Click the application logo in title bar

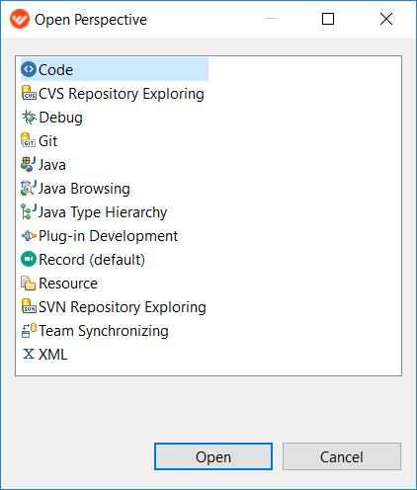click(x=20, y=19)
